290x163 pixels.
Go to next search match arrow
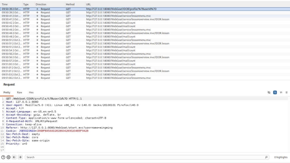[x=20, y=157]
